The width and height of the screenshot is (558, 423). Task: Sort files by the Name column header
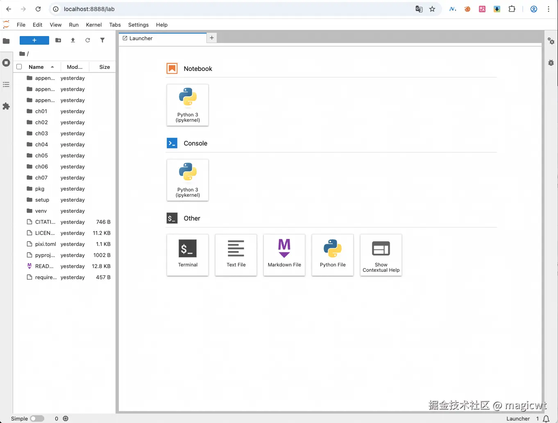coord(36,66)
